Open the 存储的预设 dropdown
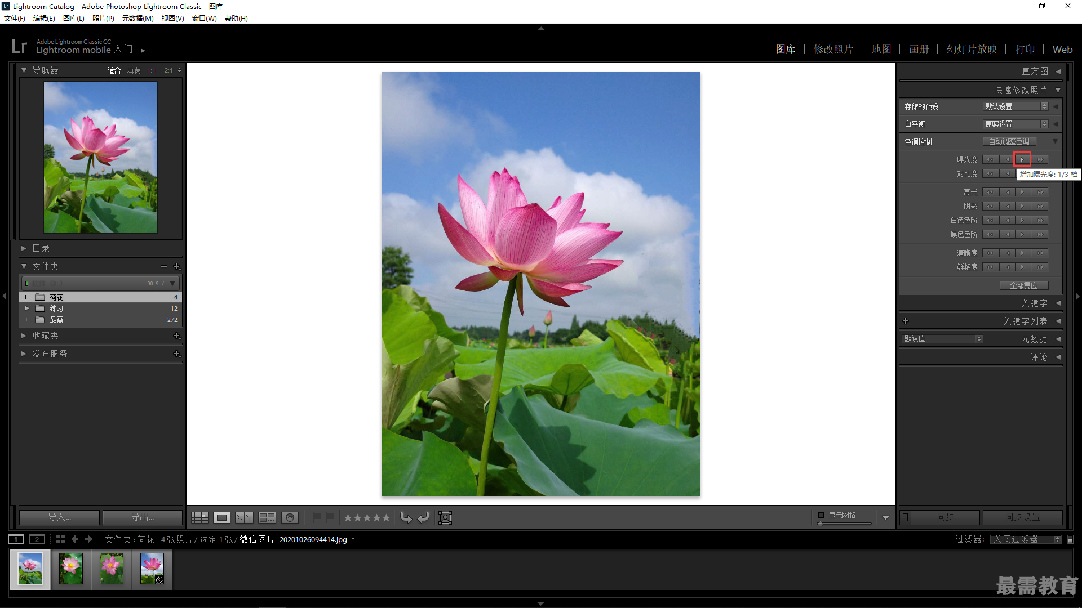 [x=1016, y=106]
